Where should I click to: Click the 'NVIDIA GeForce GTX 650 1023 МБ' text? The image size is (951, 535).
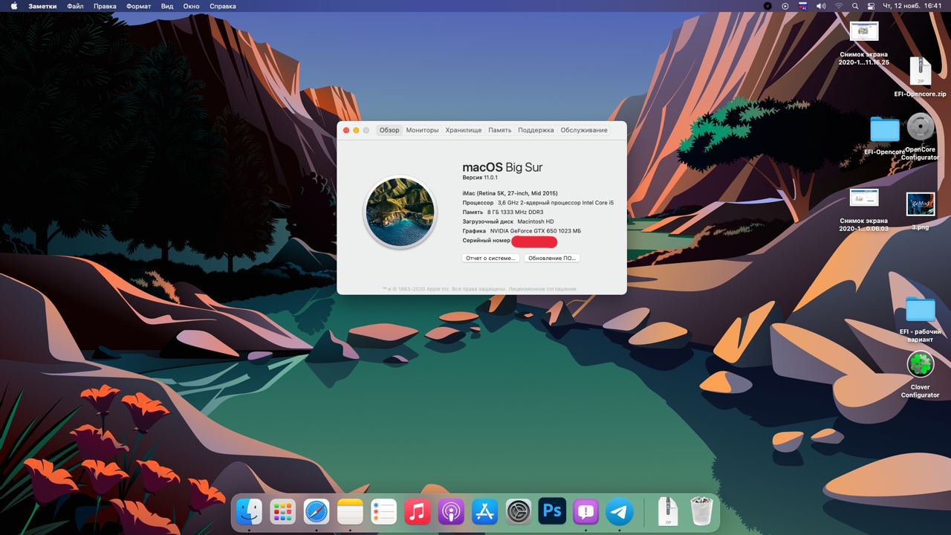click(536, 231)
